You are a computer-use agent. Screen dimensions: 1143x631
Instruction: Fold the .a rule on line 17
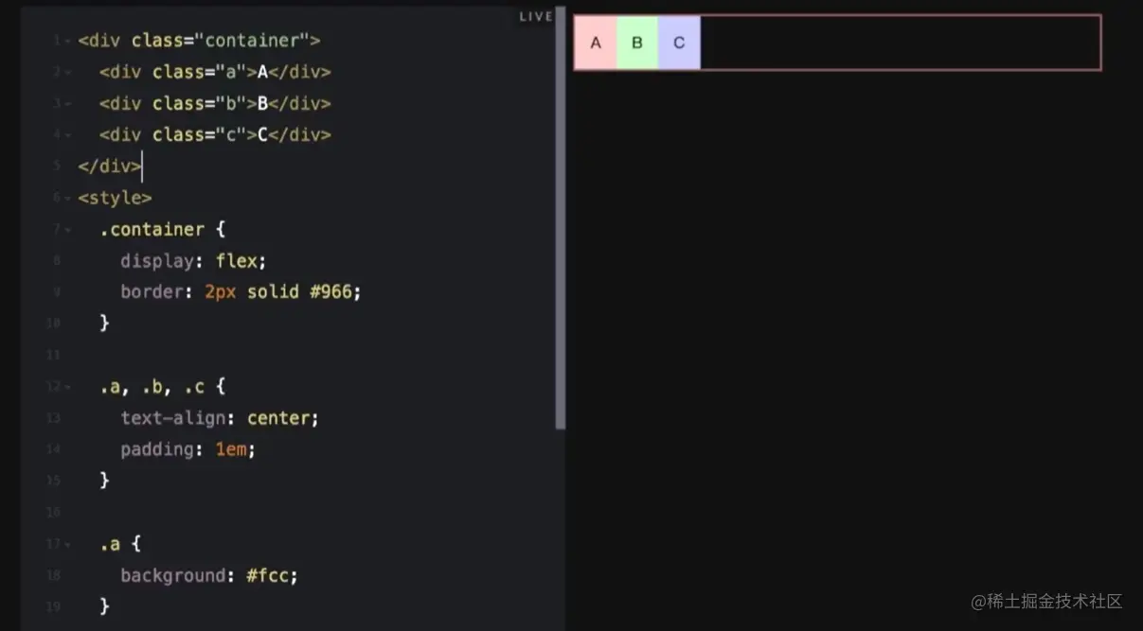68,545
